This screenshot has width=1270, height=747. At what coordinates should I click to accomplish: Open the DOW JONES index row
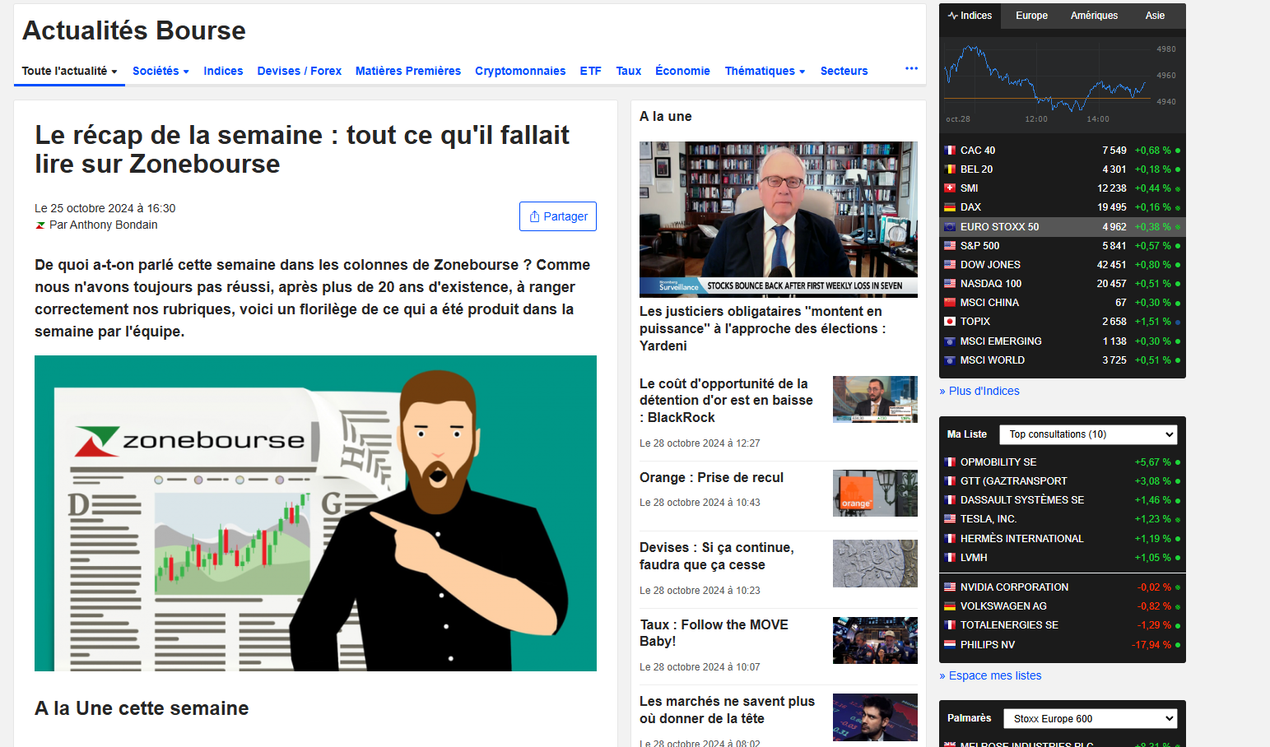1063,265
